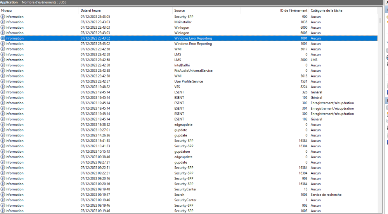
Task: Click the info icon on the edgeupdate 19:38:52 row
Action: click(x=3, y=124)
